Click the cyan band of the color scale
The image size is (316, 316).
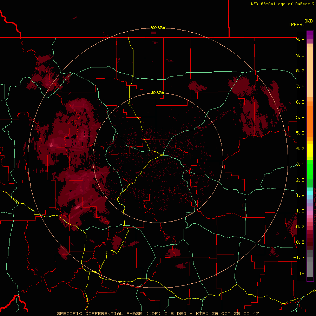pos(310,193)
